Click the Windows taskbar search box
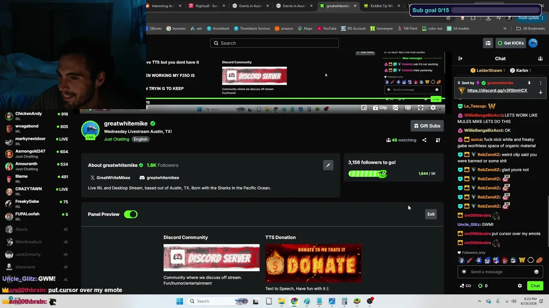 pos(219,301)
